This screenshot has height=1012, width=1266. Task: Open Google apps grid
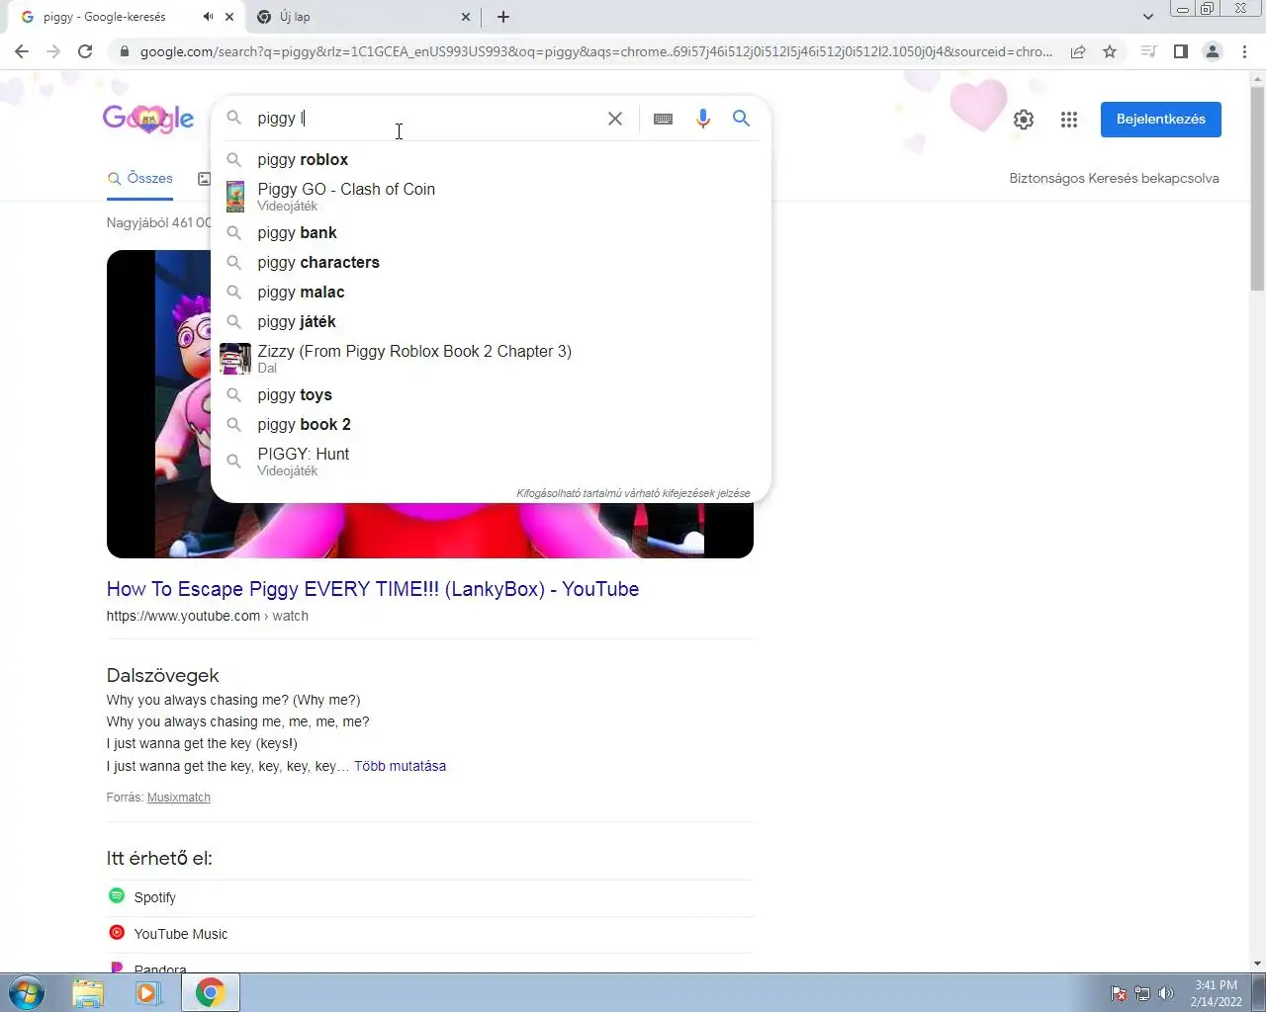[x=1069, y=120]
